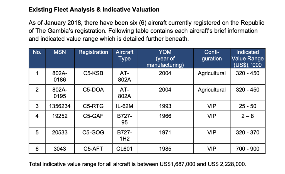Select the C5-DOA registration cell
This screenshot has width=285, height=174.
click(x=93, y=90)
